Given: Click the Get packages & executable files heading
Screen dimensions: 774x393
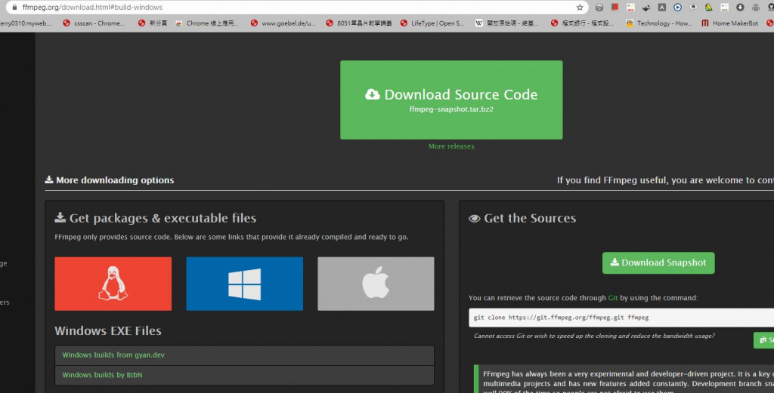Looking at the screenshot, I should coord(163,218).
